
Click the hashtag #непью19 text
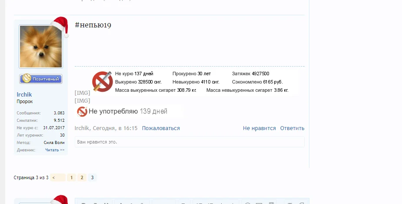93,25
